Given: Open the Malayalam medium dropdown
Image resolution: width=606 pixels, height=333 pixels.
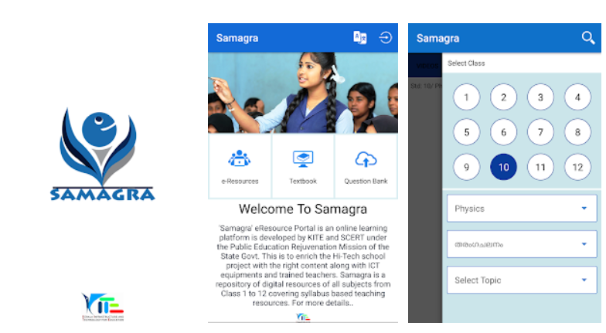Looking at the screenshot, I should (522, 244).
